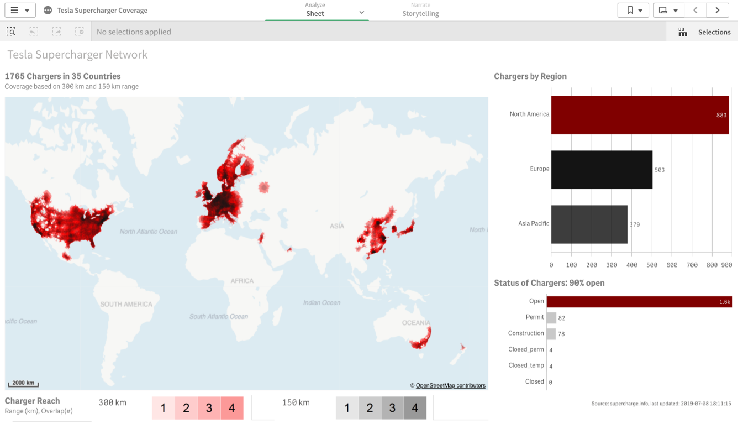Click 1765 Chargers in 35 Countries heading
The height and width of the screenshot is (424, 738).
click(62, 76)
